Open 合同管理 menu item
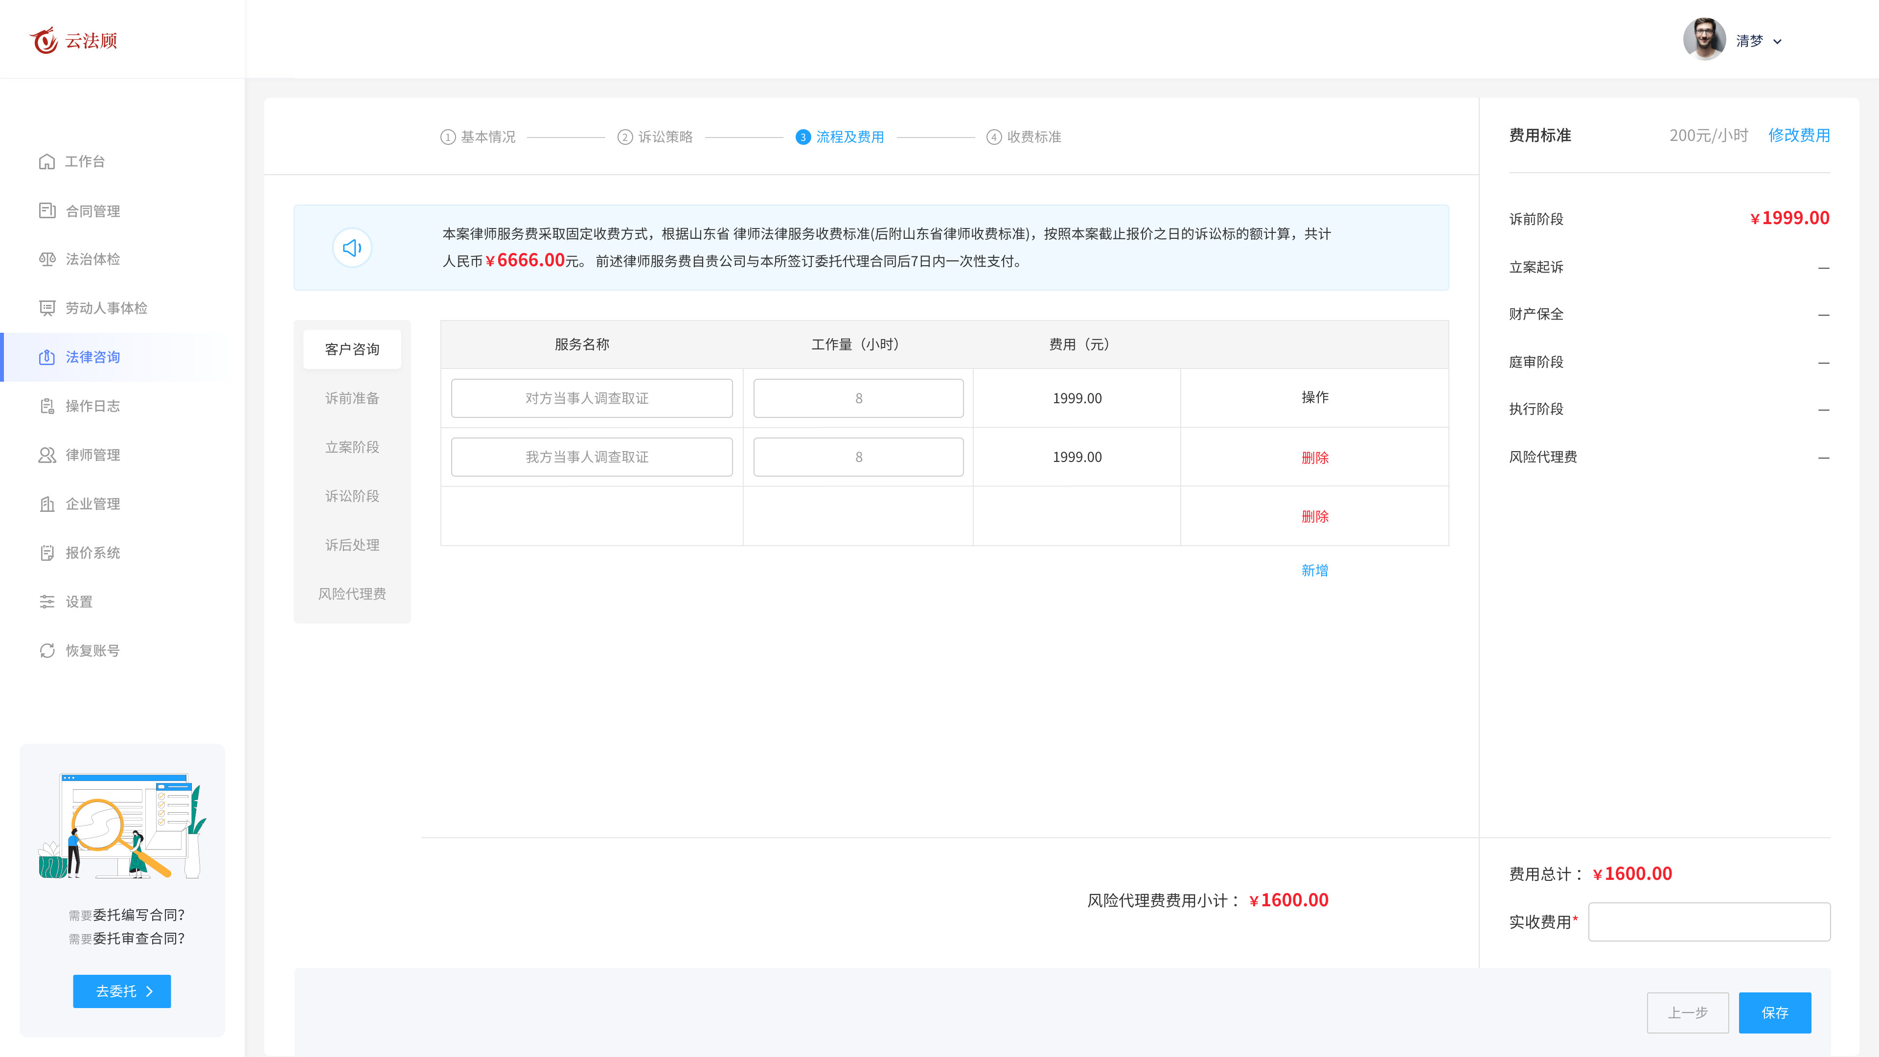The width and height of the screenshot is (1879, 1057). (92, 211)
